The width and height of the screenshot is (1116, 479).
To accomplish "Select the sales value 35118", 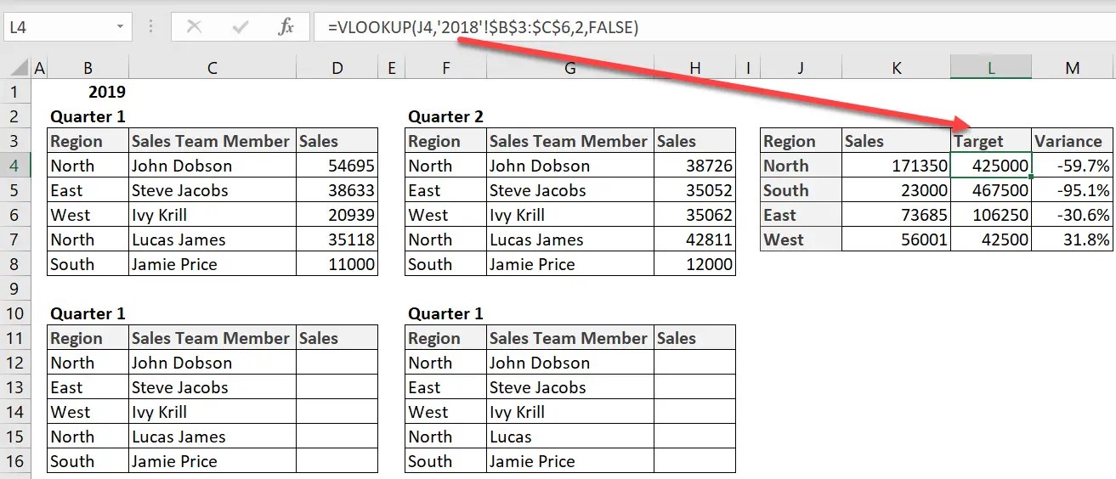I will (x=337, y=239).
